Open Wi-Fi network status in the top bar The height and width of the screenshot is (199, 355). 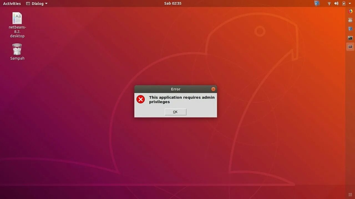(x=329, y=4)
